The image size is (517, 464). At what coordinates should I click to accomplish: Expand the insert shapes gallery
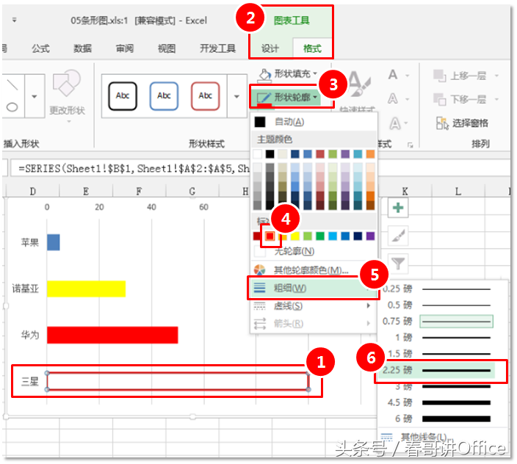tap(35, 96)
